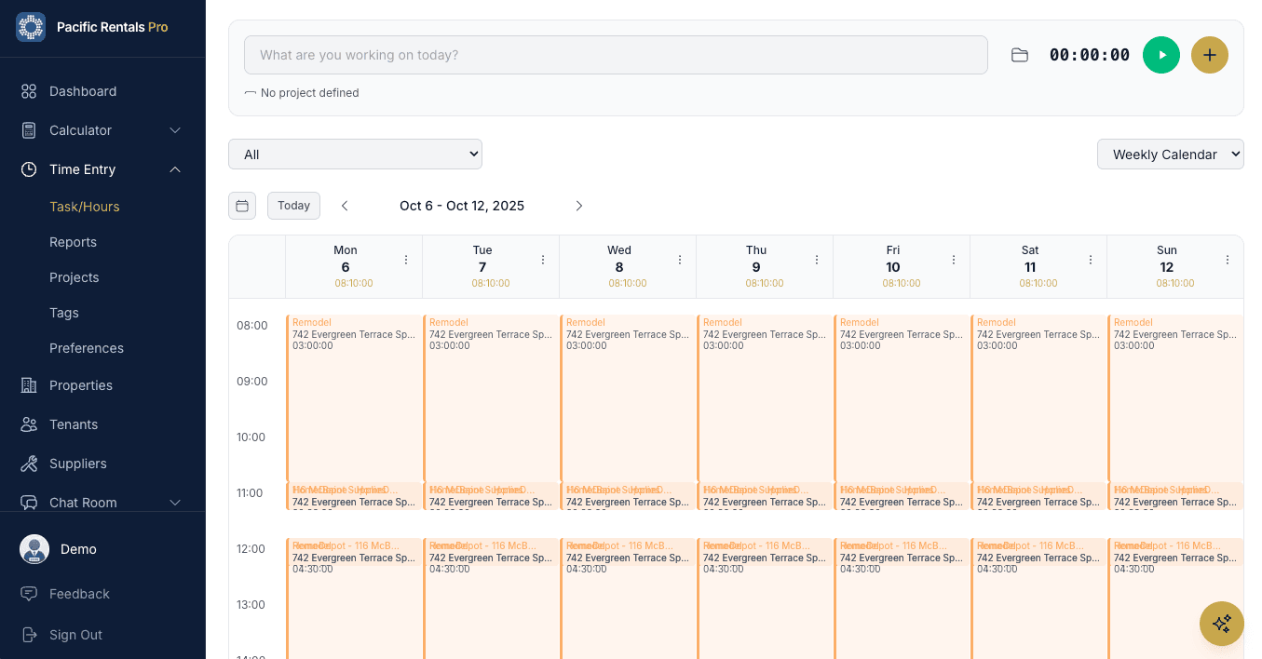Image resolution: width=1262 pixels, height=659 pixels.
Task: Click the Feedback message icon
Action: (29, 594)
